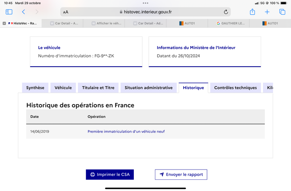Image resolution: width=291 pixels, height=191 pixels.
Task: Show the tab overview grid
Action: click(x=282, y=12)
